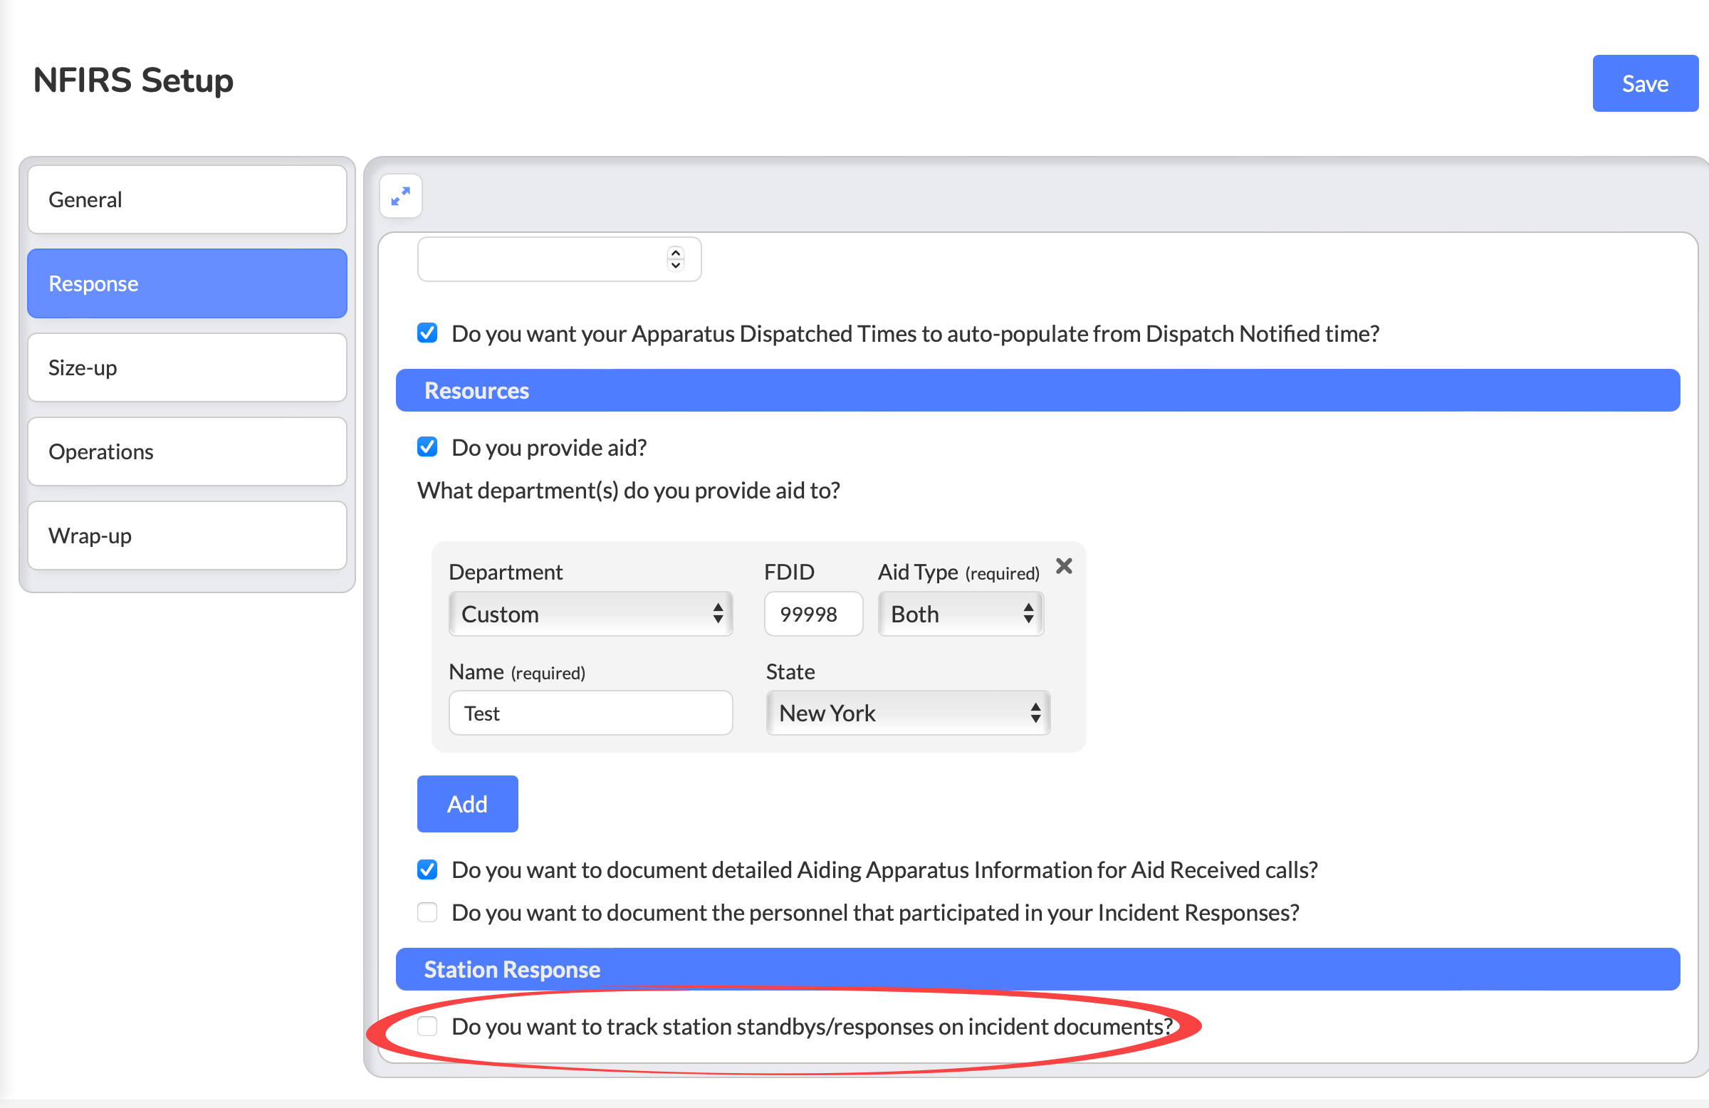Go to the Operations tab
The width and height of the screenshot is (1709, 1108).
coord(187,451)
